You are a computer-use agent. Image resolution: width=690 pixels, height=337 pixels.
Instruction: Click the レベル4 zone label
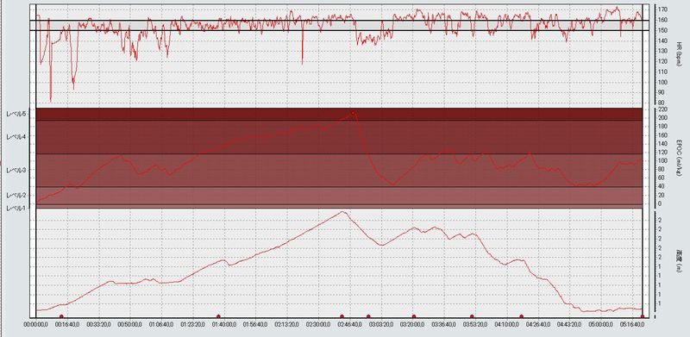coord(16,137)
